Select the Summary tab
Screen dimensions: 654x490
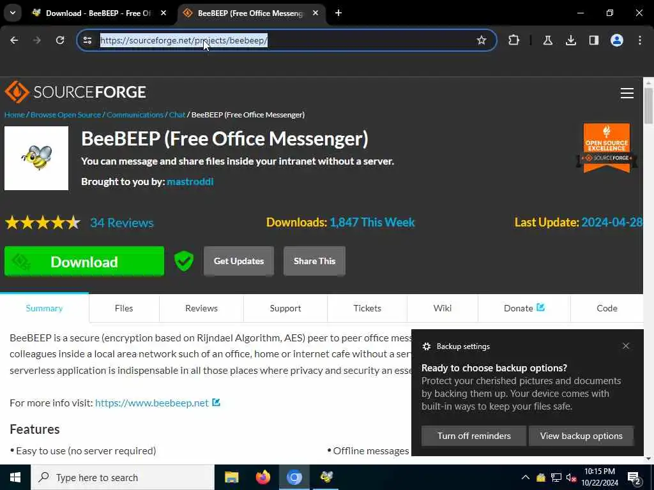[44, 308]
